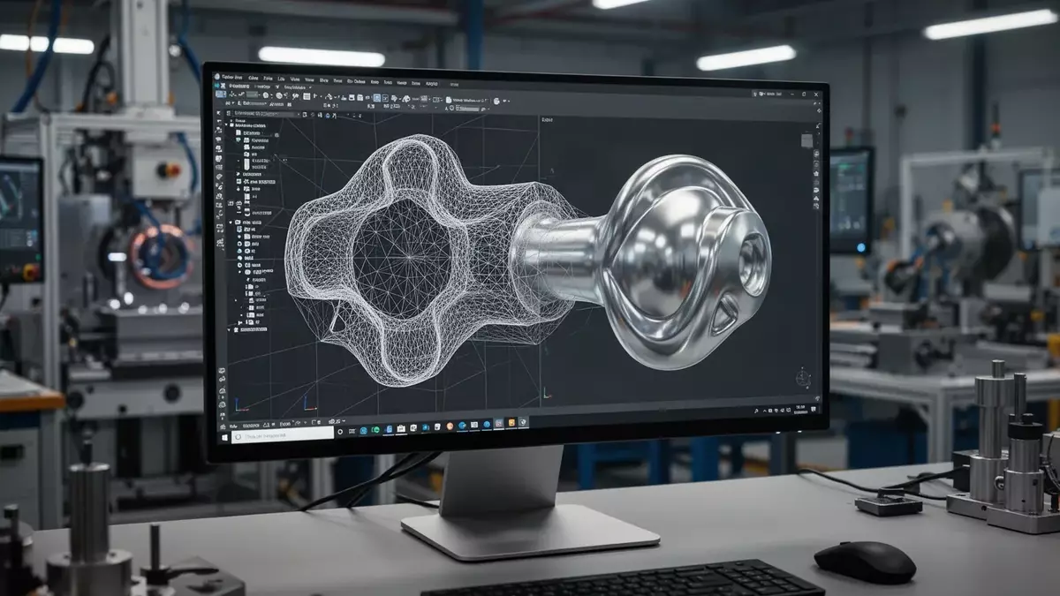Image resolution: width=1060 pixels, height=596 pixels.
Task: Open the taskbar clock and date
Action: pyautogui.click(x=800, y=410)
